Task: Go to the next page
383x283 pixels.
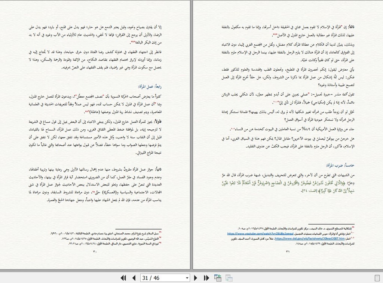Action: pos(195,278)
